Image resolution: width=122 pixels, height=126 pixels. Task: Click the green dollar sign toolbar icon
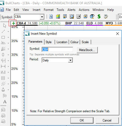tap(99, 16)
